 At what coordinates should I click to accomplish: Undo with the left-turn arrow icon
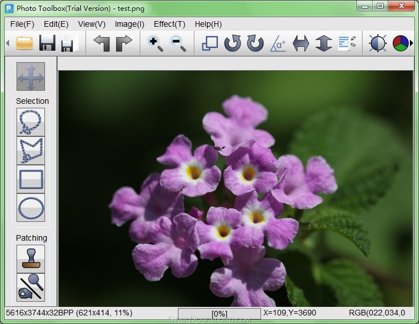pyautogui.click(x=102, y=43)
